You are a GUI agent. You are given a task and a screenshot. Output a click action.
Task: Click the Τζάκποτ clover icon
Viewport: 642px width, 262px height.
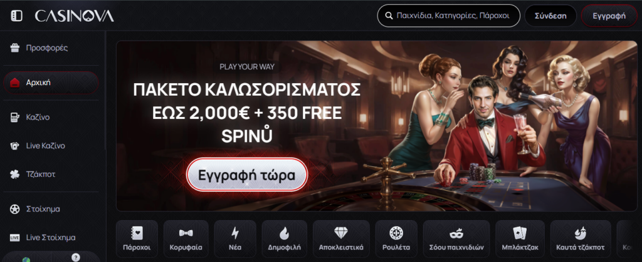coord(15,174)
